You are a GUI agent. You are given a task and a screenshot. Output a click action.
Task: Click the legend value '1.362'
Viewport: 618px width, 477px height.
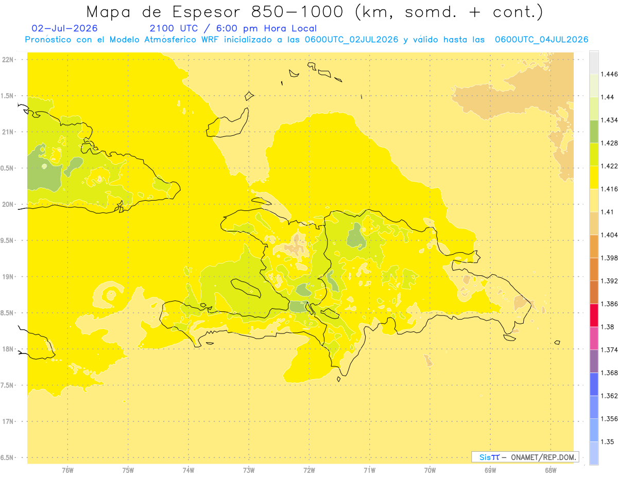coord(609,396)
